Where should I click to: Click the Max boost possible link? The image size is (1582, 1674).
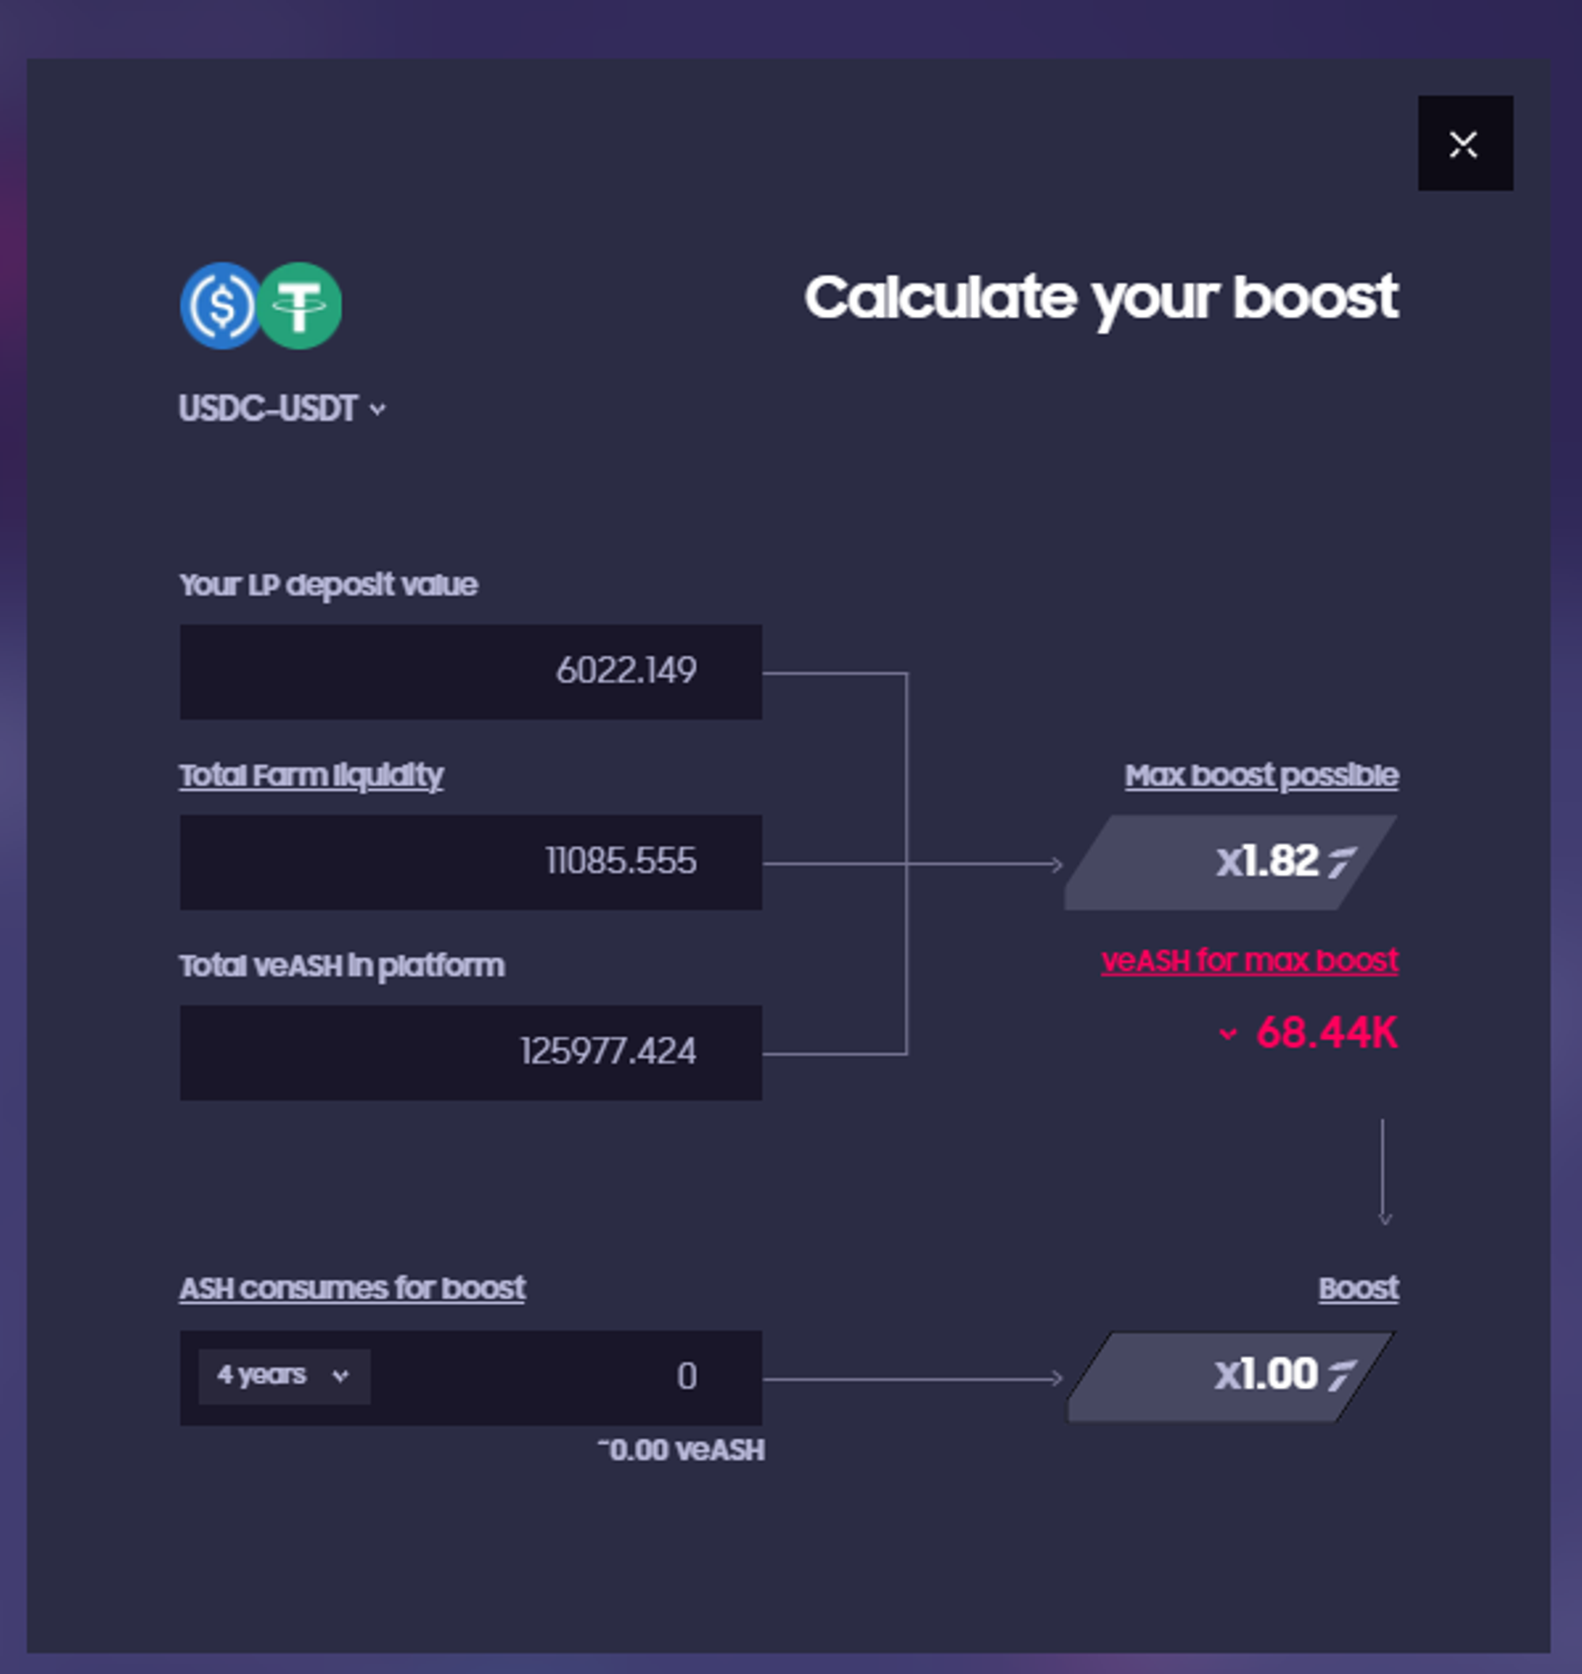(1262, 776)
